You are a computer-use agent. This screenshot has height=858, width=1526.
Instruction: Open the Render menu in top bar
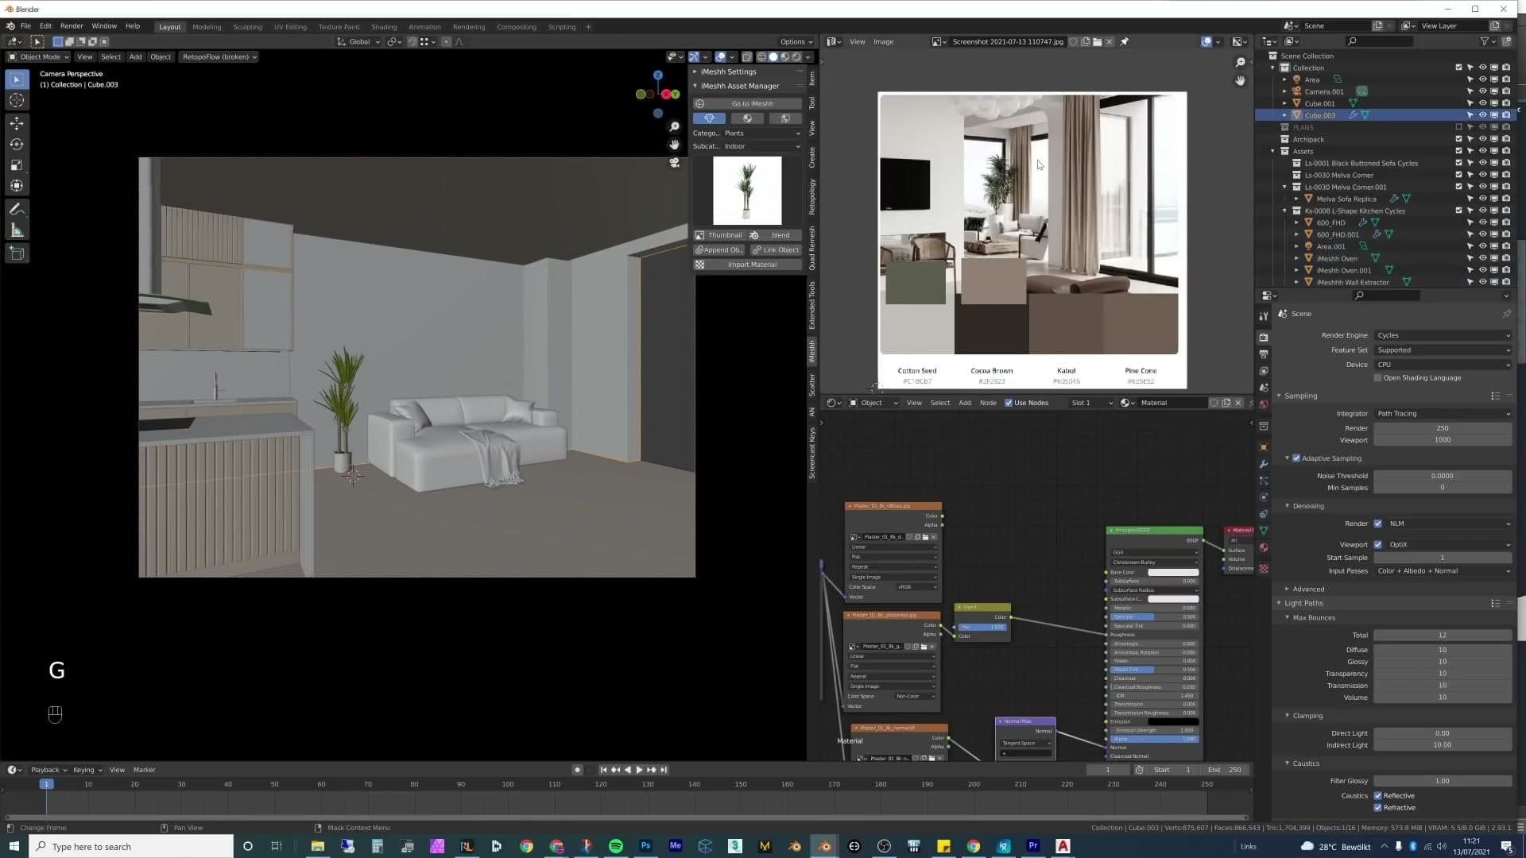coord(72,26)
